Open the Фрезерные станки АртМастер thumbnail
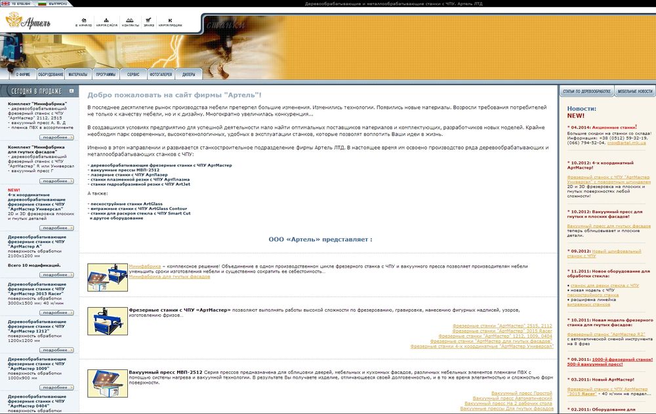This screenshot has width=656, height=414. (x=108, y=321)
